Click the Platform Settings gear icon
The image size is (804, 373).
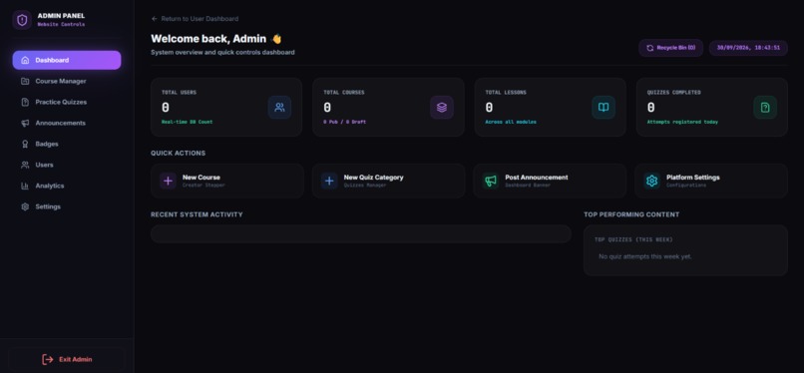pos(651,181)
